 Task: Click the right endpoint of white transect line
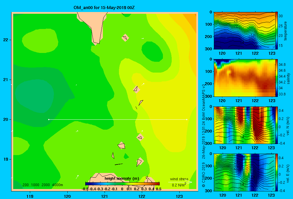(x=187, y=119)
